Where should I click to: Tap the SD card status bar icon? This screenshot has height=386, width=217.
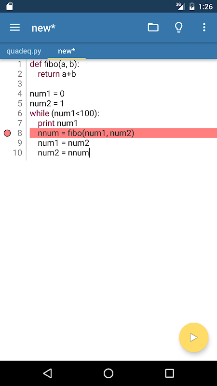coord(9,6)
